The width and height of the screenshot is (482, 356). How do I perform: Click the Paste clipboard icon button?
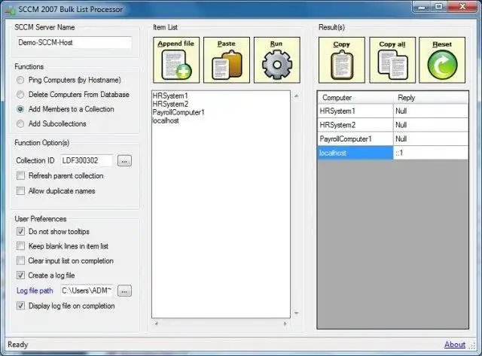point(227,60)
